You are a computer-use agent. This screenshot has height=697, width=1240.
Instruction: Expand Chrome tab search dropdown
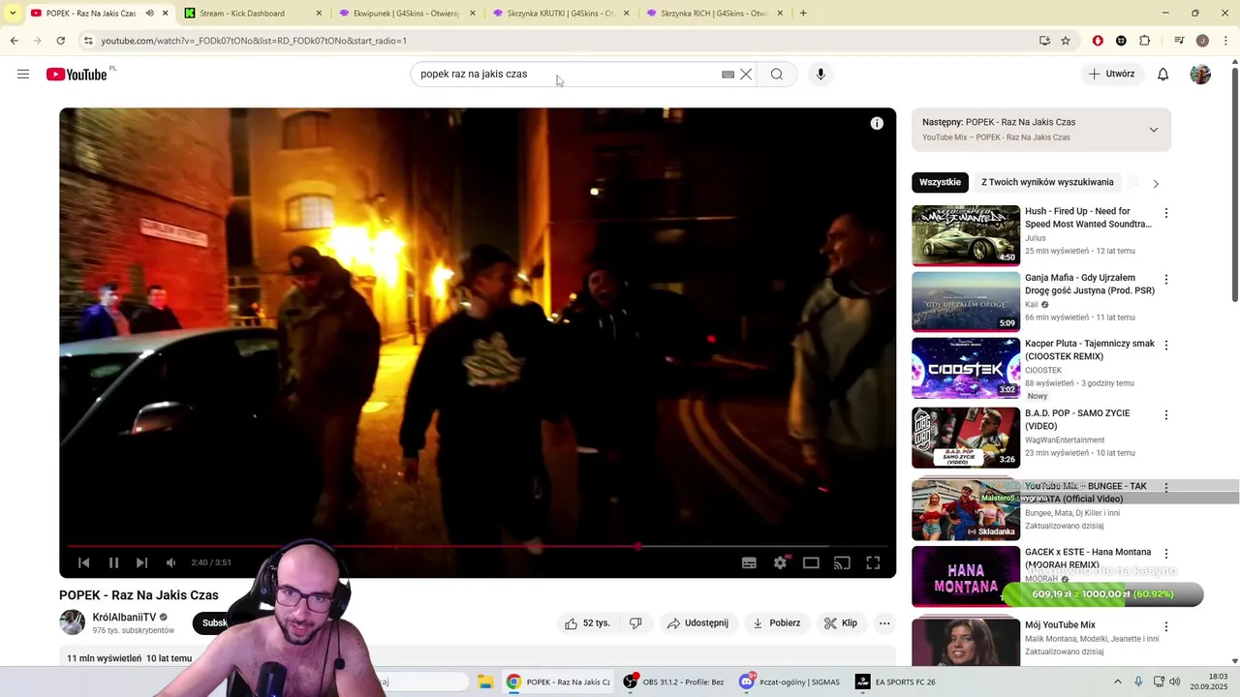point(12,14)
